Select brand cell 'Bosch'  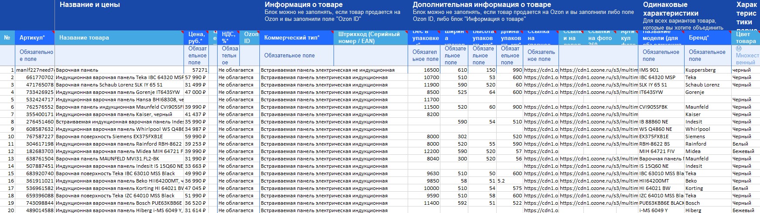708,203
